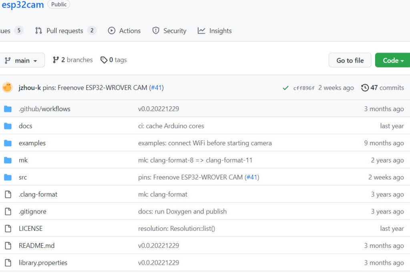The width and height of the screenshot is (410, 278).
Task: Click the .github/workflows folder icon
Action: (x=8, y=109)
